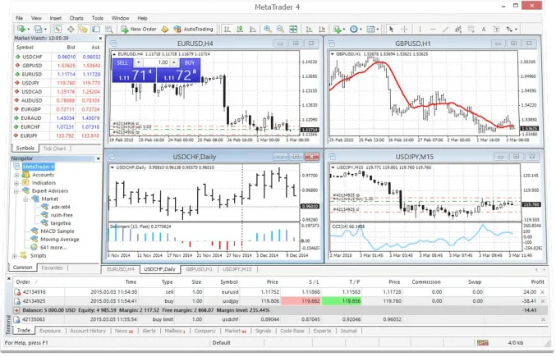Toggle the Market Watch window icon
Viewport: 556px width, 357px height.
(57, 29)
